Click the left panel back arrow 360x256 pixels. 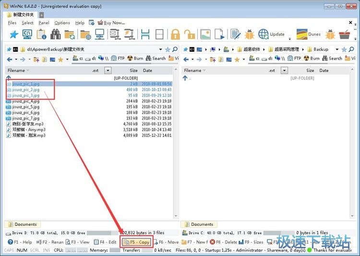point(10,59)
